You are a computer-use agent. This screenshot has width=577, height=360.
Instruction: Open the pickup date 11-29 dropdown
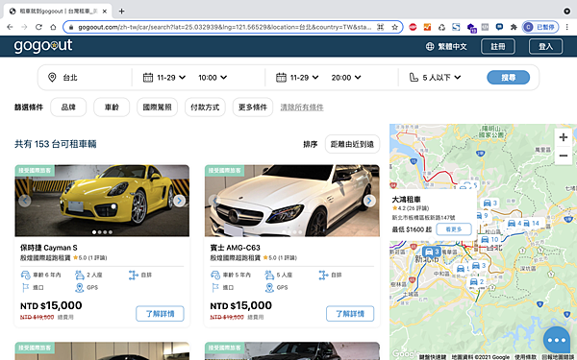click(x=164, y=78)
